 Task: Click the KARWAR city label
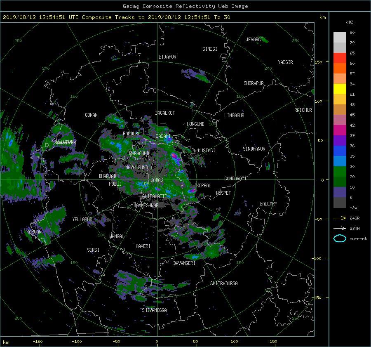coord(34,232)
